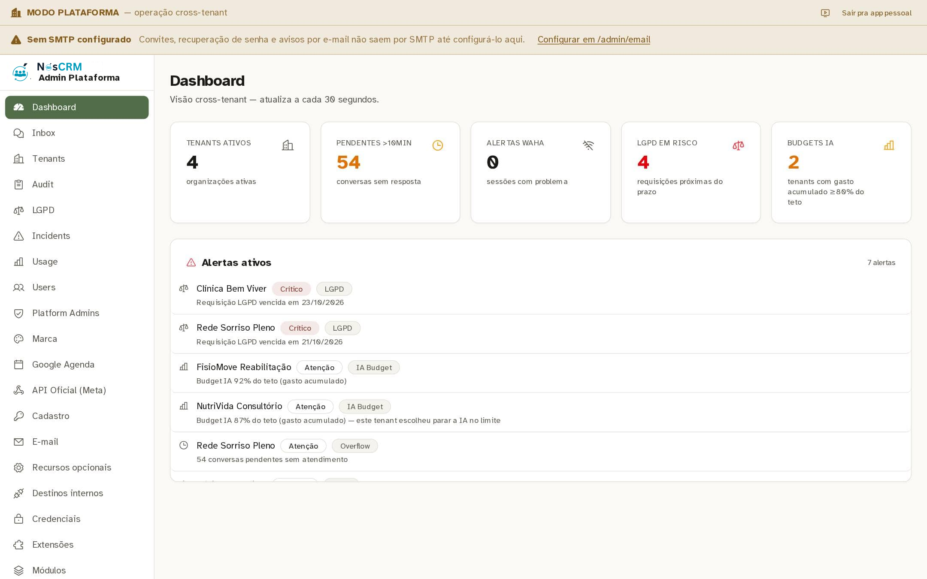Click the Tenants building icon in sidebar

pyautogui.click(x=18, y=159)
